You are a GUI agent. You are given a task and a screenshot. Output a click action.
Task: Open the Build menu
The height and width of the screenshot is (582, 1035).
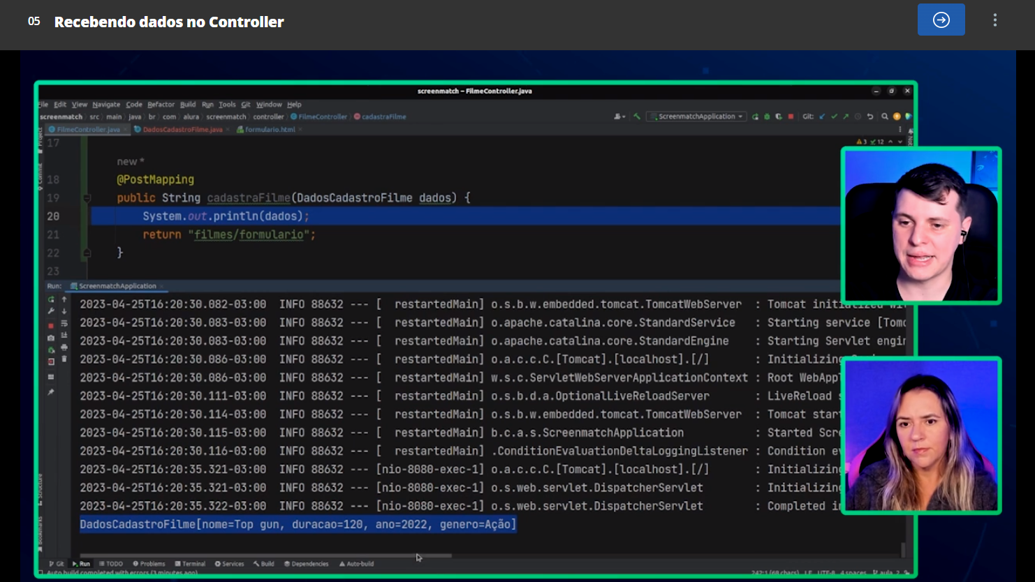coord(188,105)
